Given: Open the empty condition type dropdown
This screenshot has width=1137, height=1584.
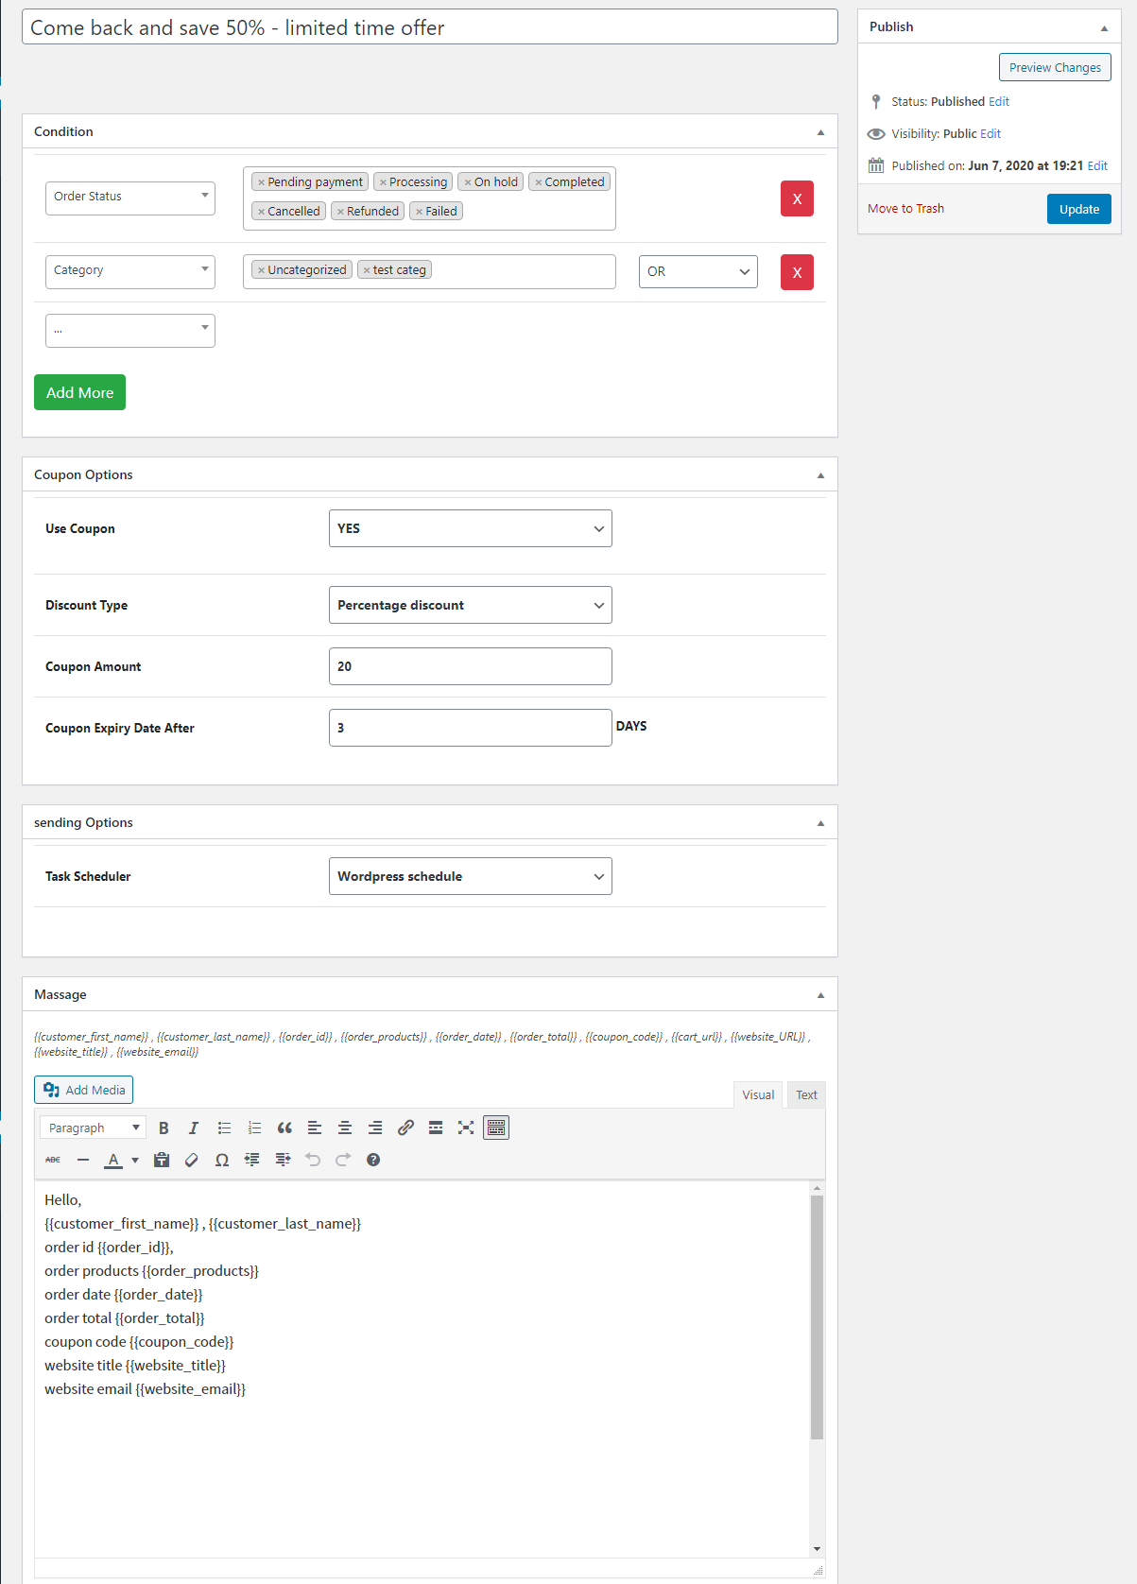Looking at the screenshot, I should 130,330.
